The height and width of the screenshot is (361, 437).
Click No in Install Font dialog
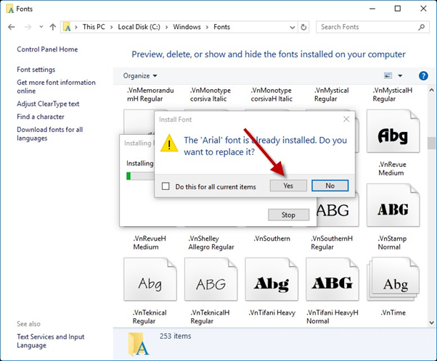coord(330,186)
